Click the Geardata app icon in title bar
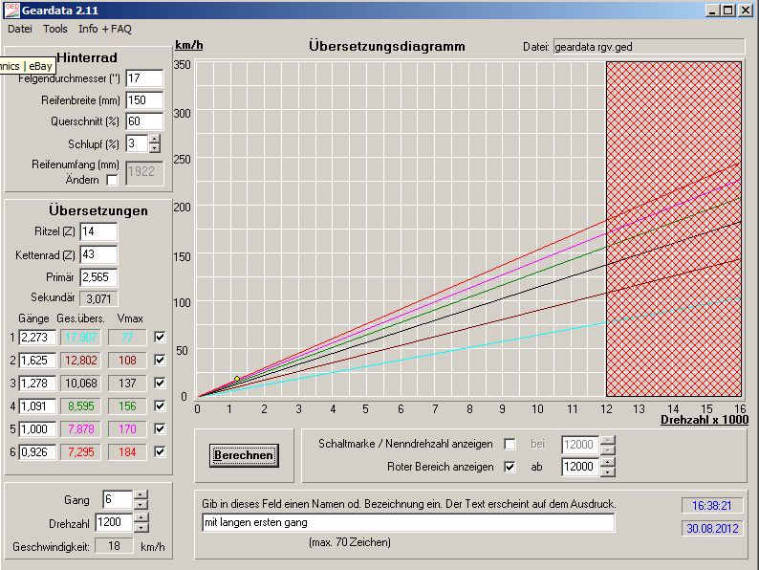The width and height of the screenshot is (759, 570). coord(11,11)
